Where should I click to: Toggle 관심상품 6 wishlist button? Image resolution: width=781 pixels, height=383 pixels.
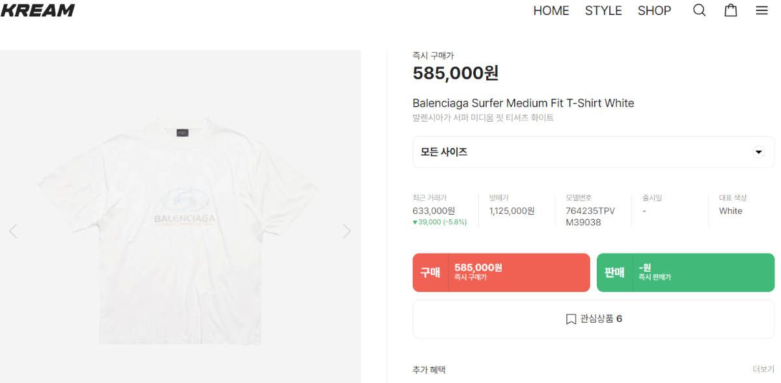(x=593, y=319)
